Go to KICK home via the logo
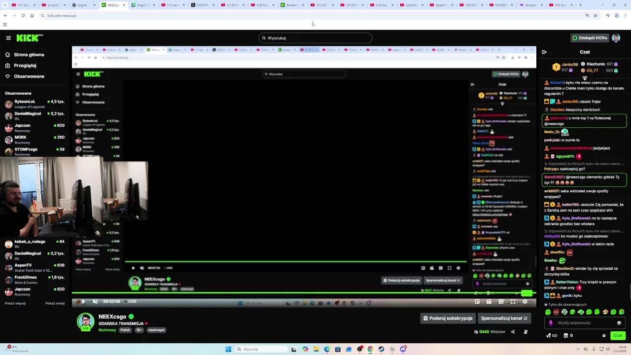The height and width of the screenshot is (355, 631). [30, 38]
